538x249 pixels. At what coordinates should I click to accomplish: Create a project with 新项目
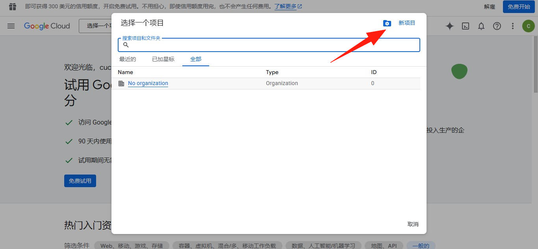tap(407, 22)
